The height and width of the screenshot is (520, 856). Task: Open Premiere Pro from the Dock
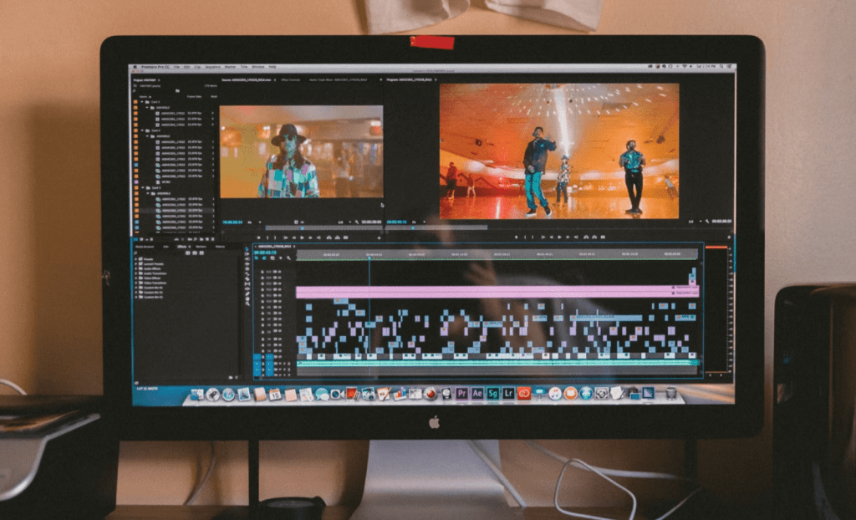(462, 393)
